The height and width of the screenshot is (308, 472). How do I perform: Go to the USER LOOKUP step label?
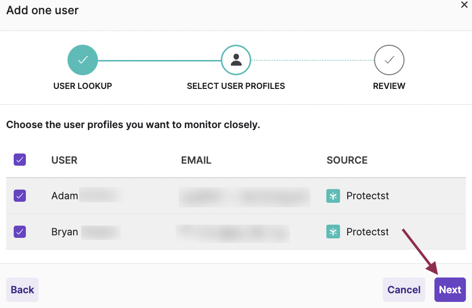point(83,86)
